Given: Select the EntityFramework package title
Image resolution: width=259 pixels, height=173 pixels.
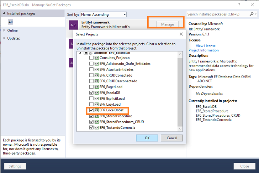Looking at the screenshot, I should tap(95, 22).
